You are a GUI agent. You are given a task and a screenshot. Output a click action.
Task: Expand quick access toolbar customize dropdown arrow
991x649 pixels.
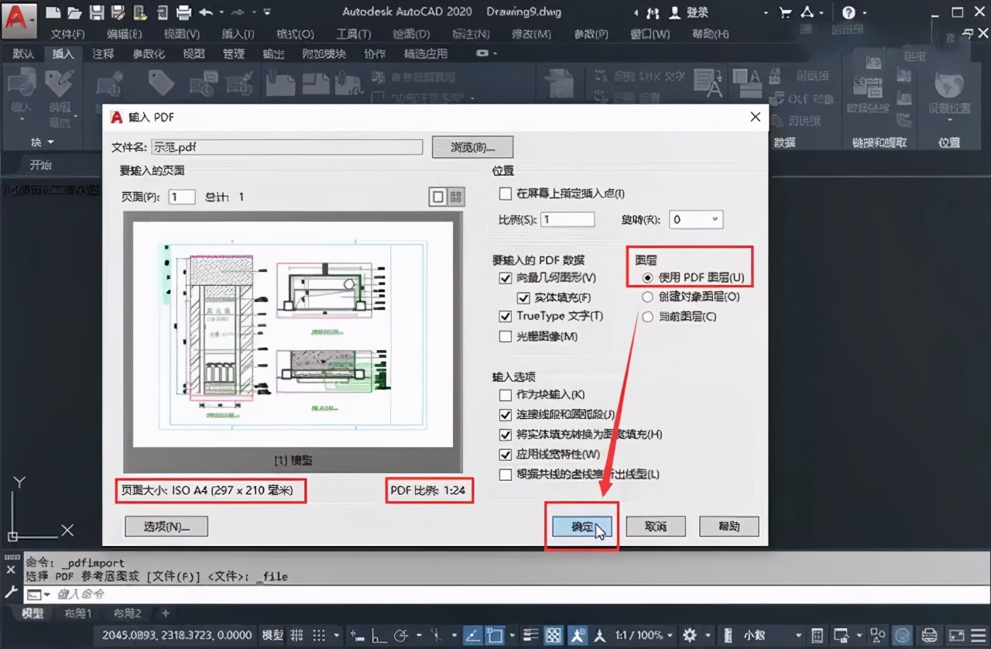point(267,12)
